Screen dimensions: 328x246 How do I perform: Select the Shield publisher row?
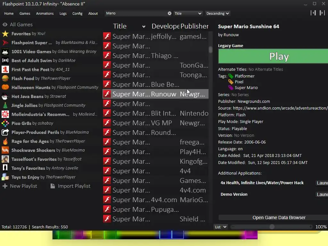tap(155, 219)
